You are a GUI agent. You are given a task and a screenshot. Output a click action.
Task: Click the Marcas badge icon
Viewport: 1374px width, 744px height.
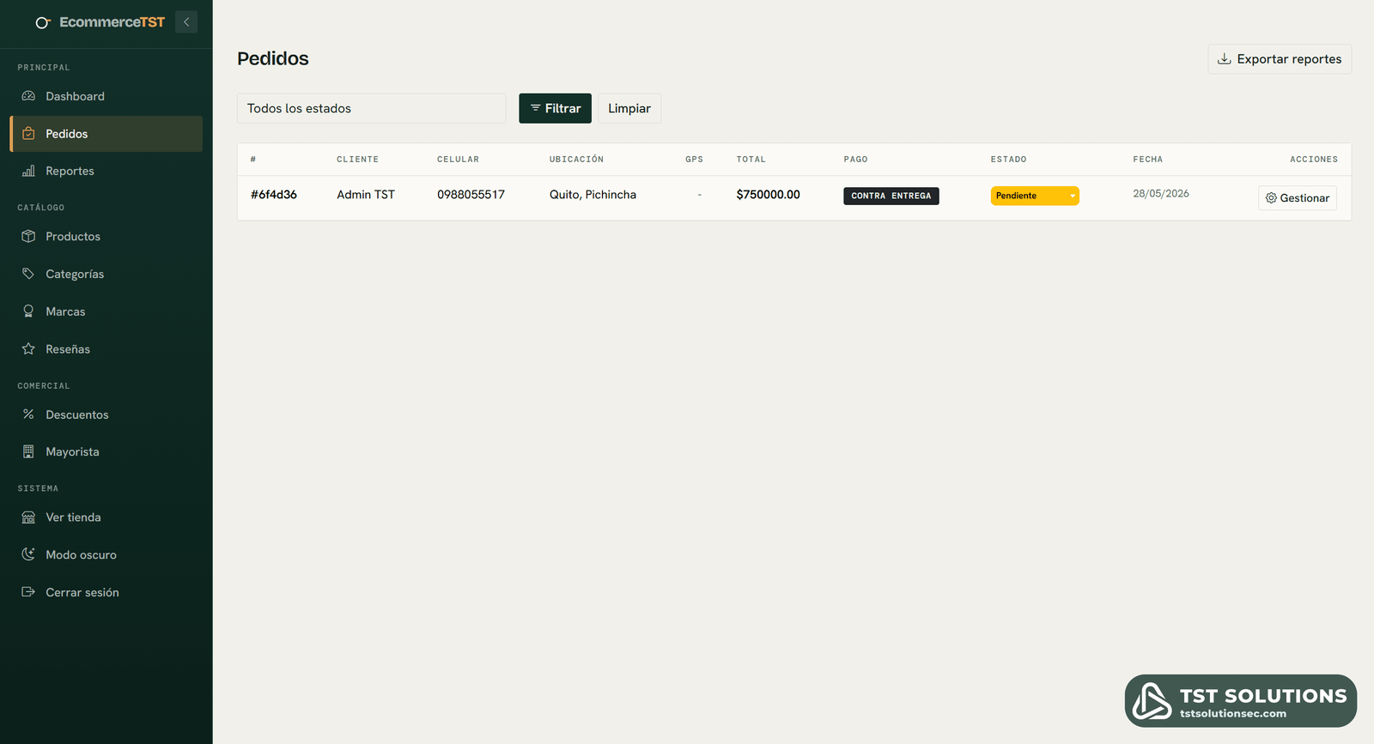point(28,312)
